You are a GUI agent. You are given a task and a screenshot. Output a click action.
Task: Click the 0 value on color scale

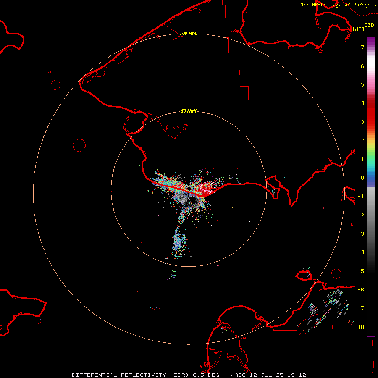click(x=362, y=178)
